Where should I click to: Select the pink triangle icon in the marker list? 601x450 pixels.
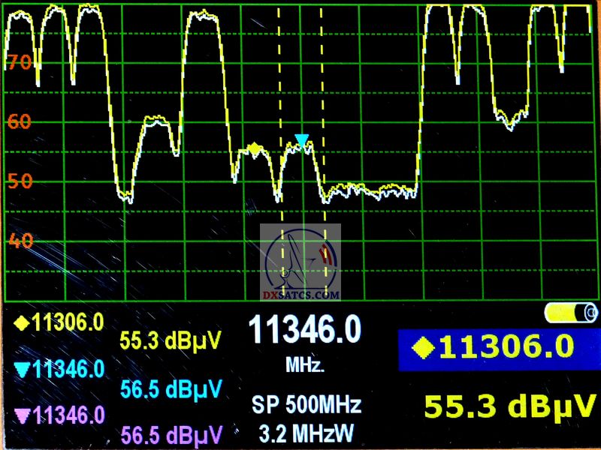point(23,415)
